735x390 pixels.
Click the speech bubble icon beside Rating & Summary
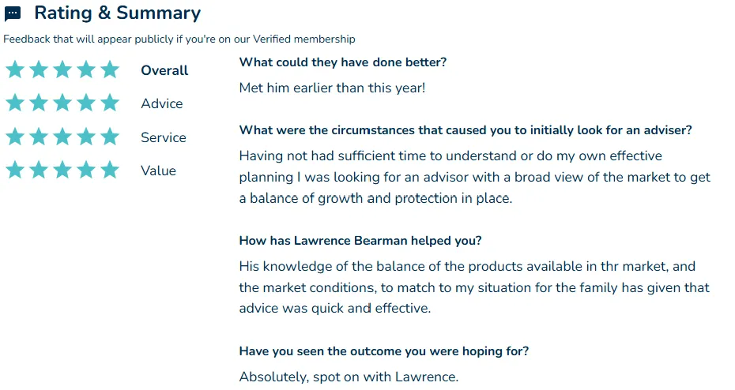pyautogui.click(x=13, y=13)
